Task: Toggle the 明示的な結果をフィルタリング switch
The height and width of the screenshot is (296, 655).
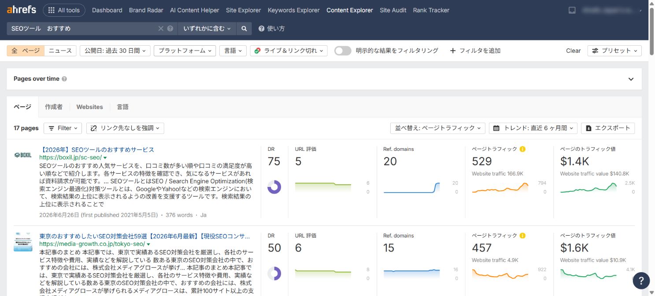Action: pos(343,51)
